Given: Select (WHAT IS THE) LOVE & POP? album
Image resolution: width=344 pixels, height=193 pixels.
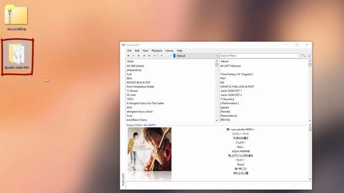Looking at the screenshot, I should (x=237, y=87).
